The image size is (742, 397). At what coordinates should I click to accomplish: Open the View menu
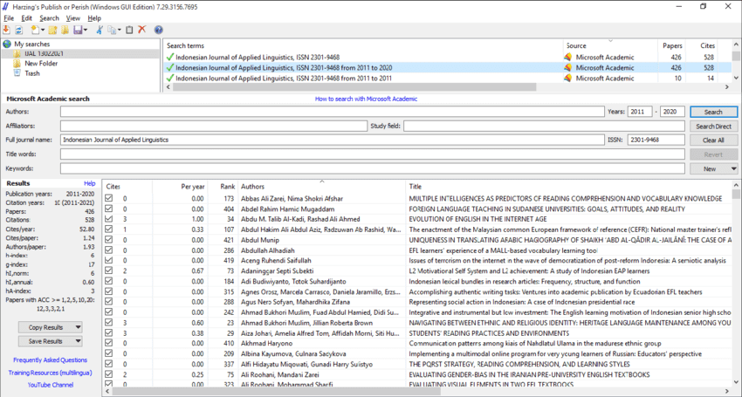(x=72, y=17)
